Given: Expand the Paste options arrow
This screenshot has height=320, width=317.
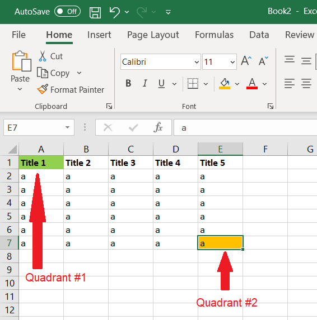Looking at the screenshot, I should (x=20, y=89).
